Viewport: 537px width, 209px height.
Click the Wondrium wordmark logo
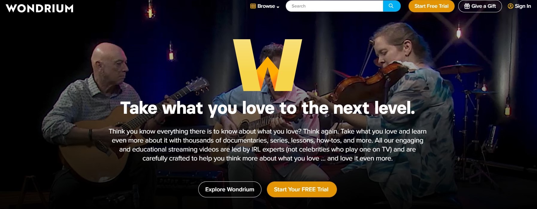point(40,8)
